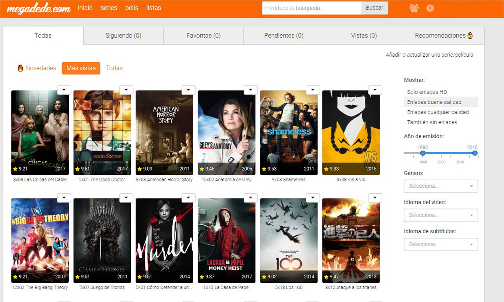Switch to the Vistas (0) tab

tap(364, 36)
